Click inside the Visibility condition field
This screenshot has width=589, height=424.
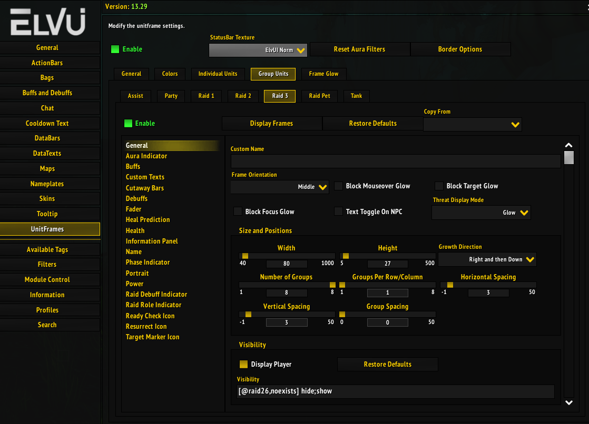pyautogui.click(x=395, y=391)
